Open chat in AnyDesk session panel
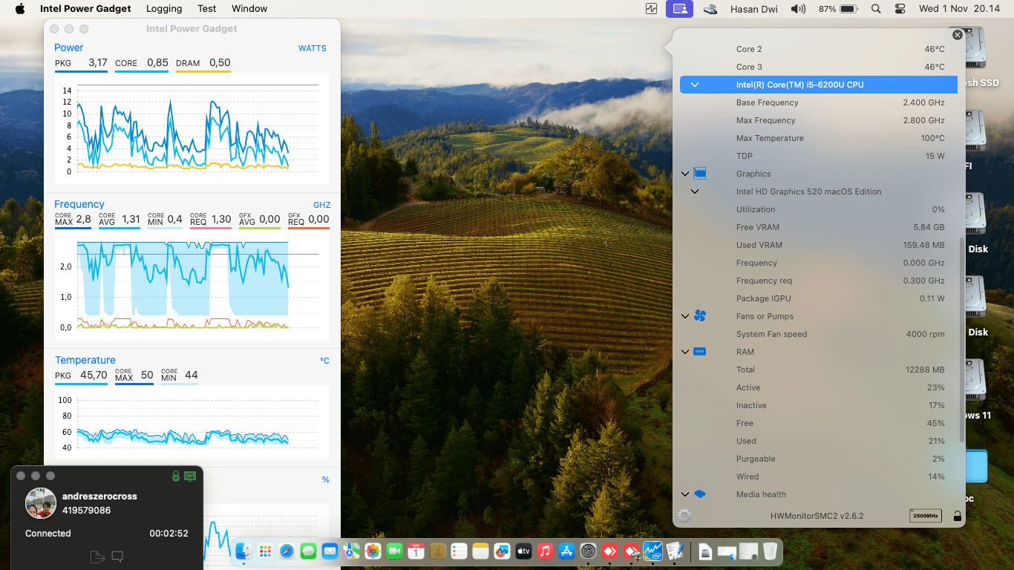This screenshot has width=1014, height=570. 117,556
